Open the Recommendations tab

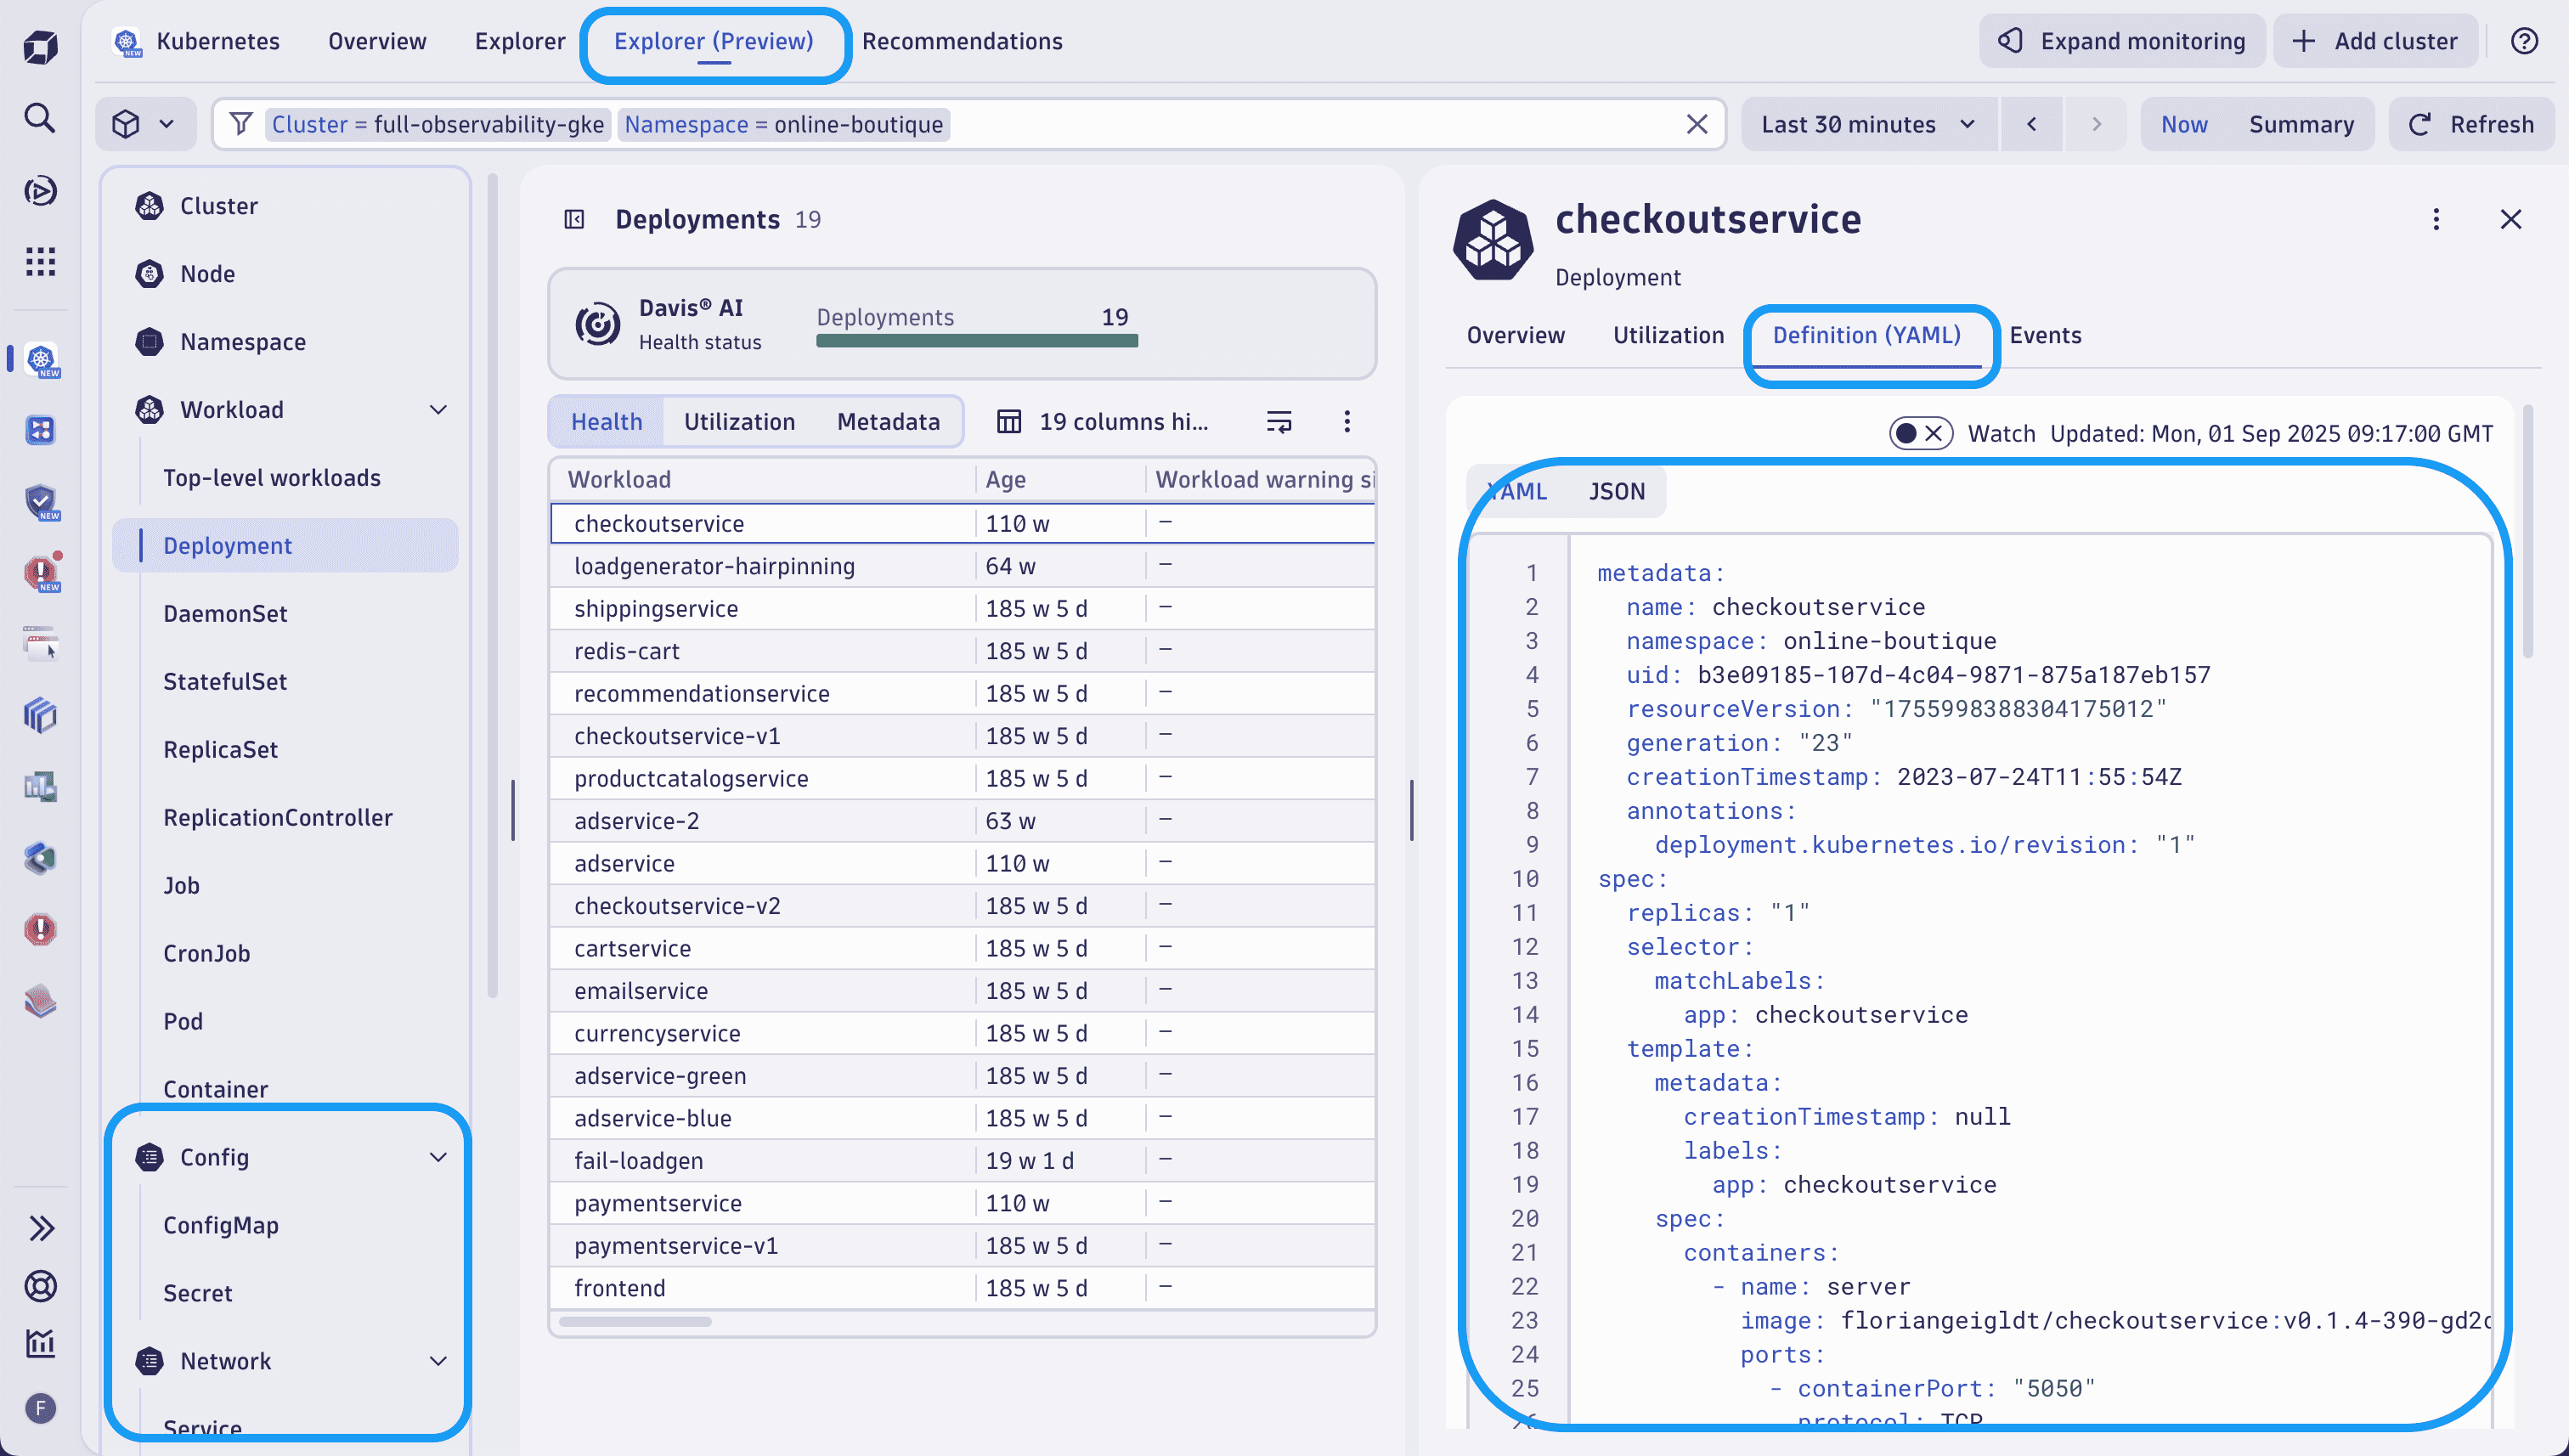(962, 41)
